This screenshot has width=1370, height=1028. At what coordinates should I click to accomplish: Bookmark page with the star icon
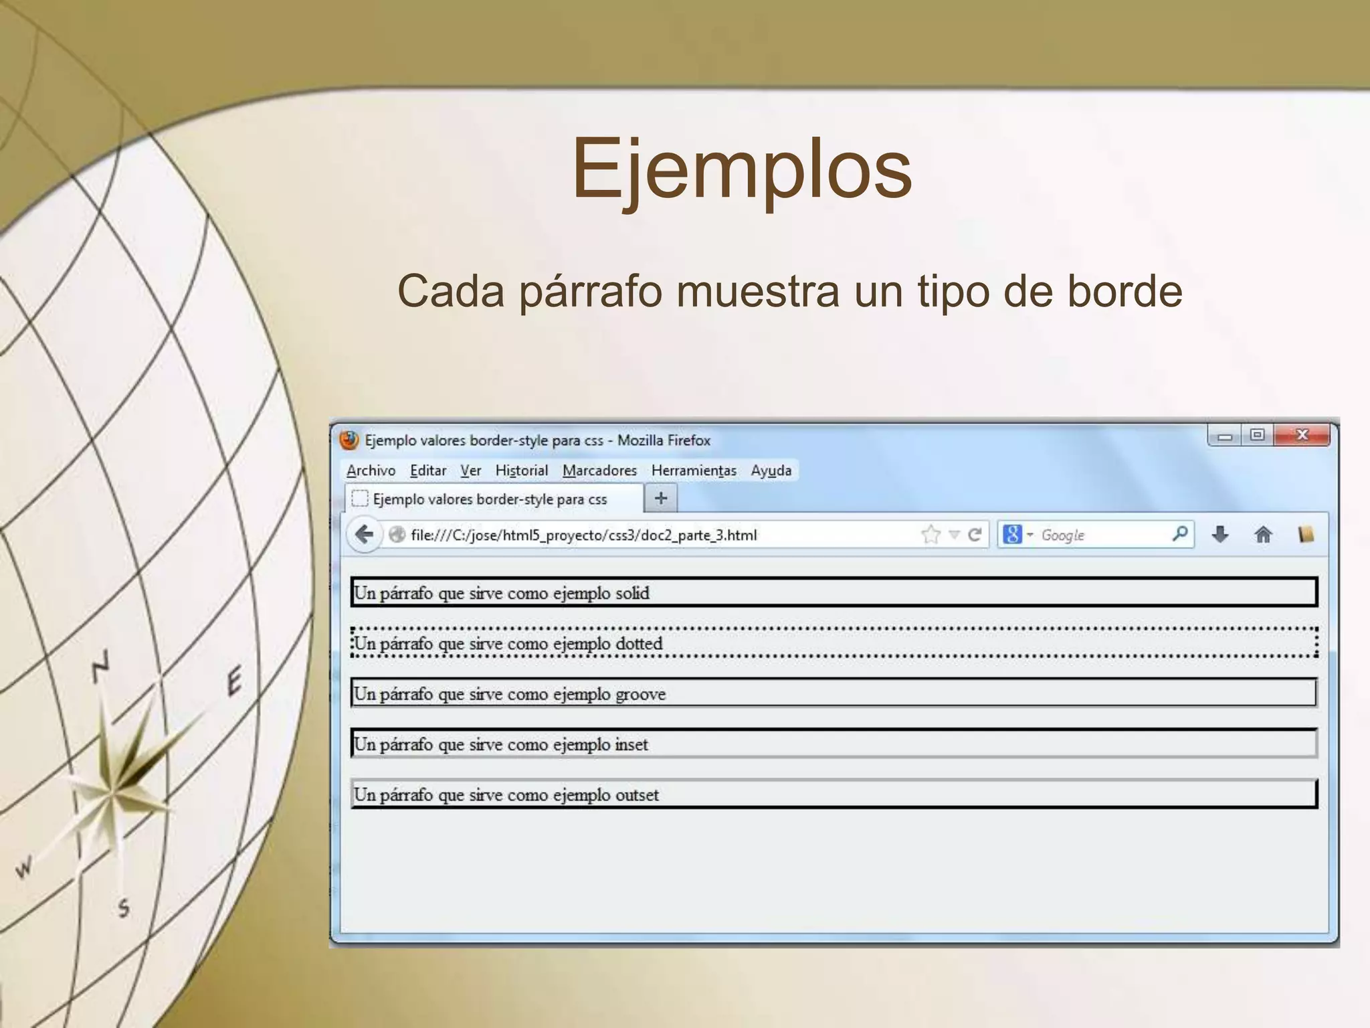coord(931,535)
